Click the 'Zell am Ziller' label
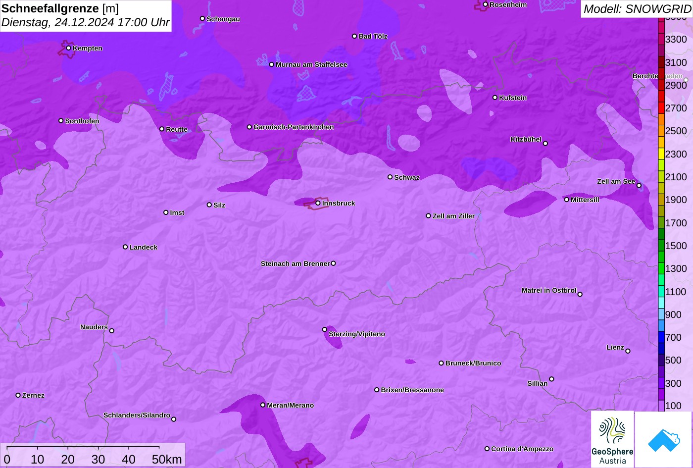Screen dimensions: 693x468 coord(453,216)
